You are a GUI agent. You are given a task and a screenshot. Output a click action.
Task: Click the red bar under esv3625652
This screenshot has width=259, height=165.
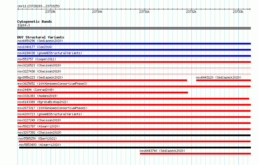point(134,86)
